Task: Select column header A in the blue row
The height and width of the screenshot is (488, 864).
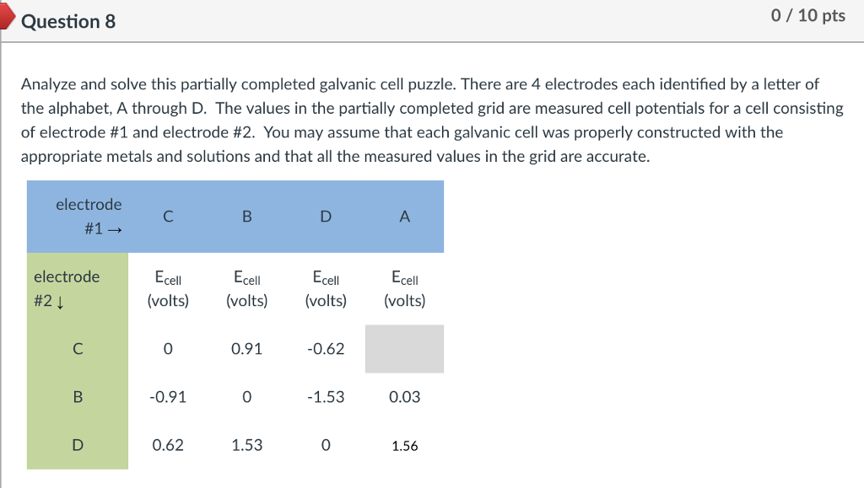Action: click(x=404, y=217)
